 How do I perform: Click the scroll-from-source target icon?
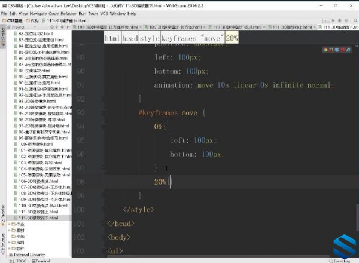pos(52,27)
